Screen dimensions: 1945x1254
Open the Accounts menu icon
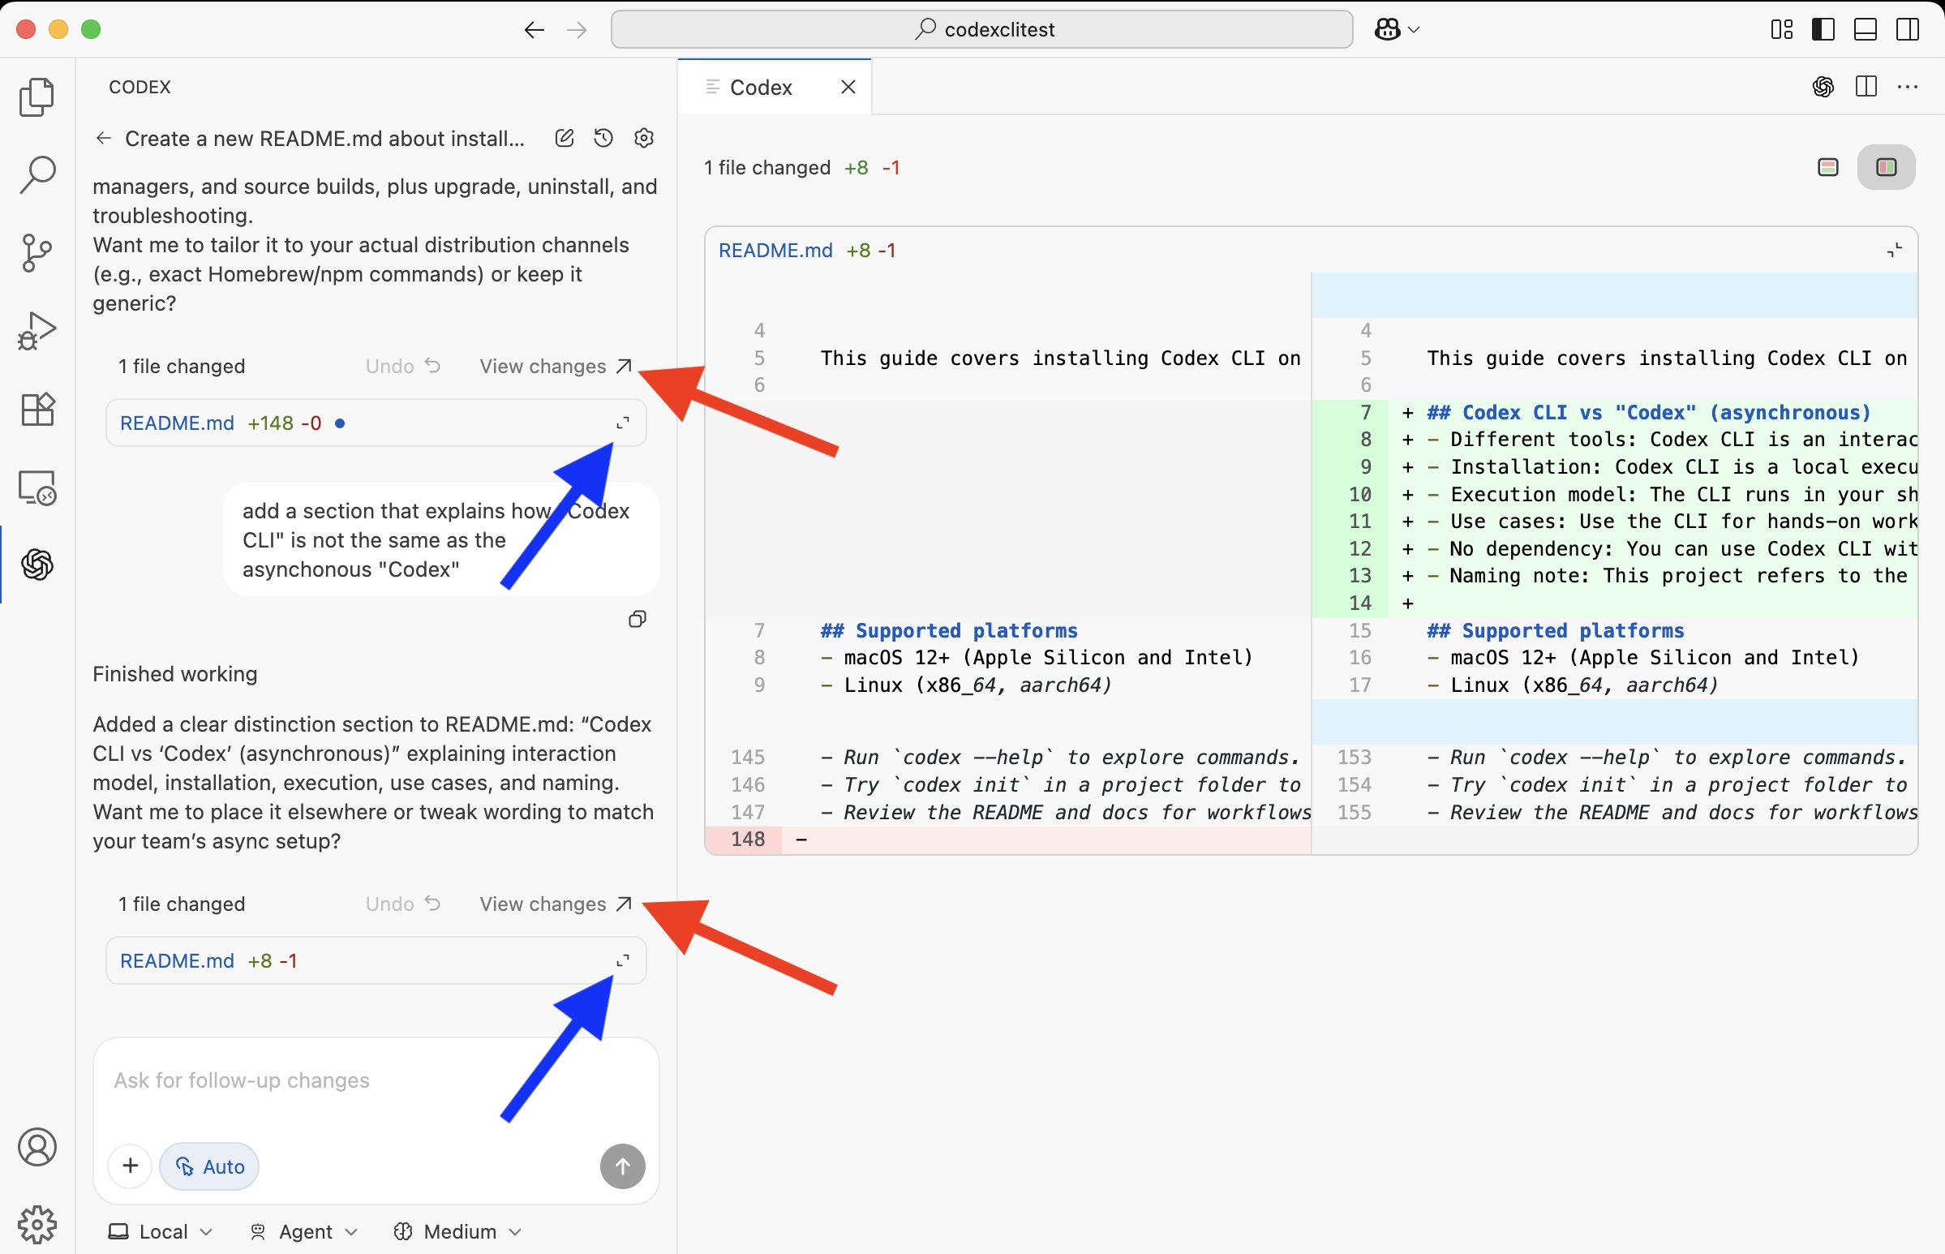click(36, 1146)
